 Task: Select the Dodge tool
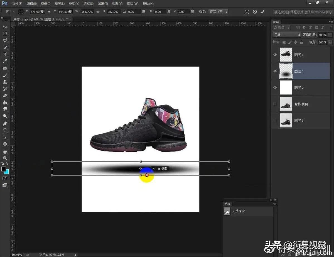pos(5,116)
